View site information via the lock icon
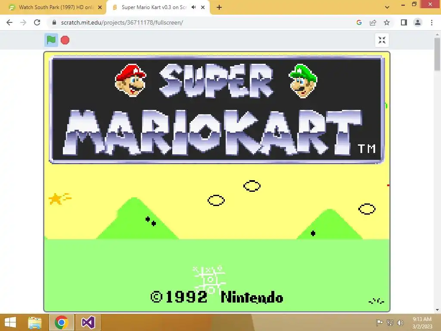 tap(54, 22)
